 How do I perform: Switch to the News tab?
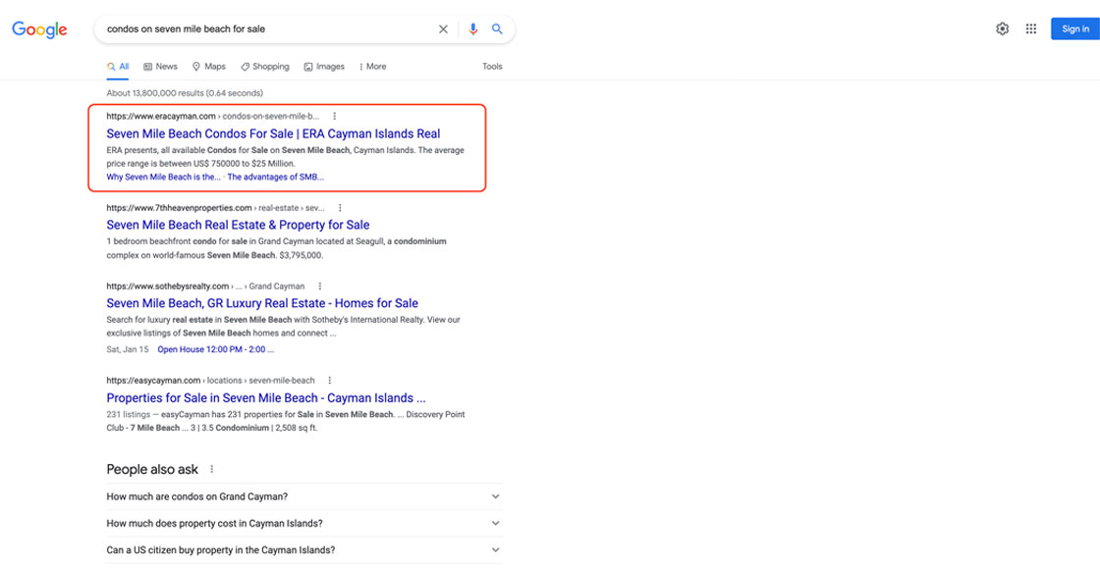coord(161,67)
